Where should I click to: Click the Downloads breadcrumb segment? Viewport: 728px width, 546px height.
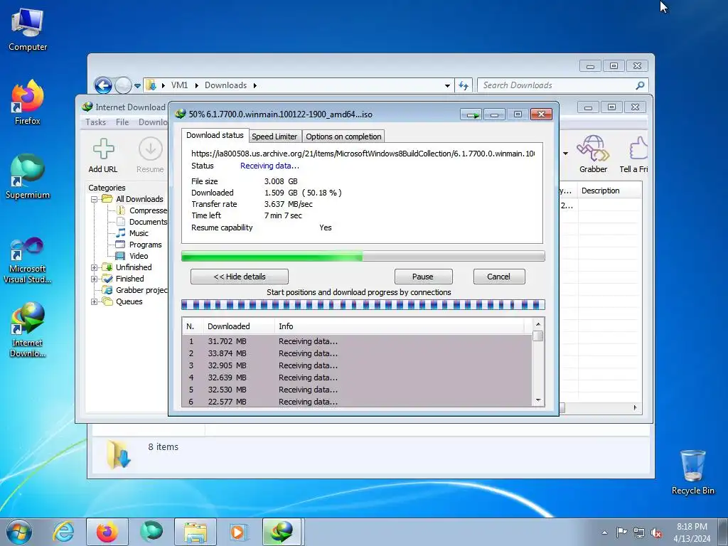225,85
